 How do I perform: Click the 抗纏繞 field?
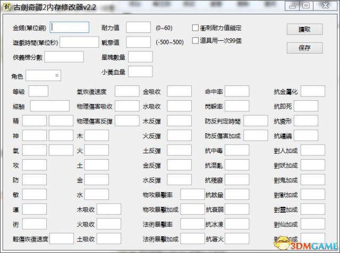306,135
